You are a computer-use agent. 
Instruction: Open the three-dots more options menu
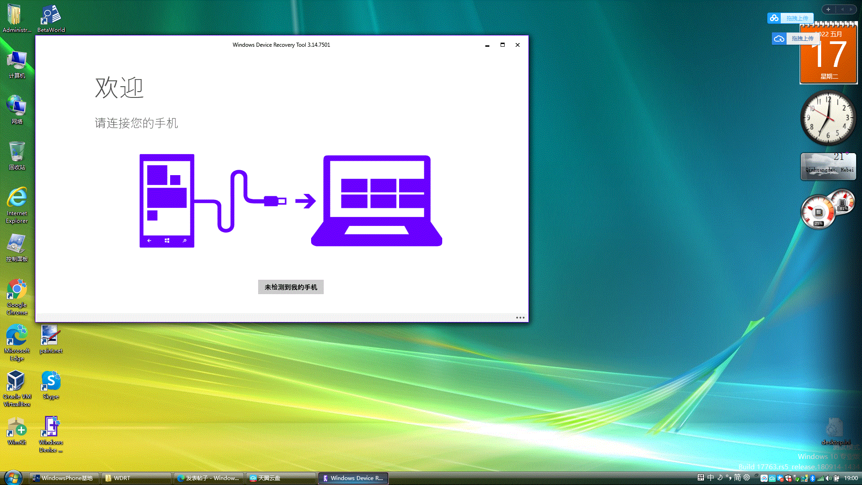pos(520,317)
